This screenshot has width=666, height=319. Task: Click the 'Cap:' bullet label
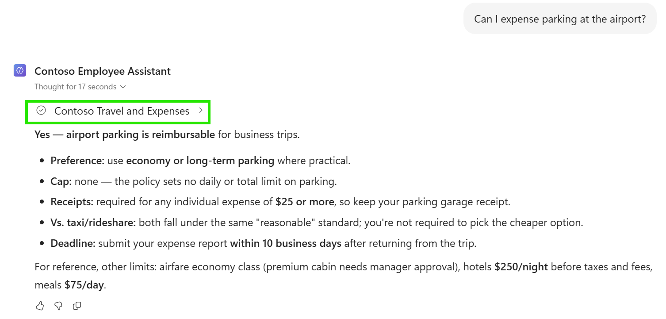tap(61, 181)
